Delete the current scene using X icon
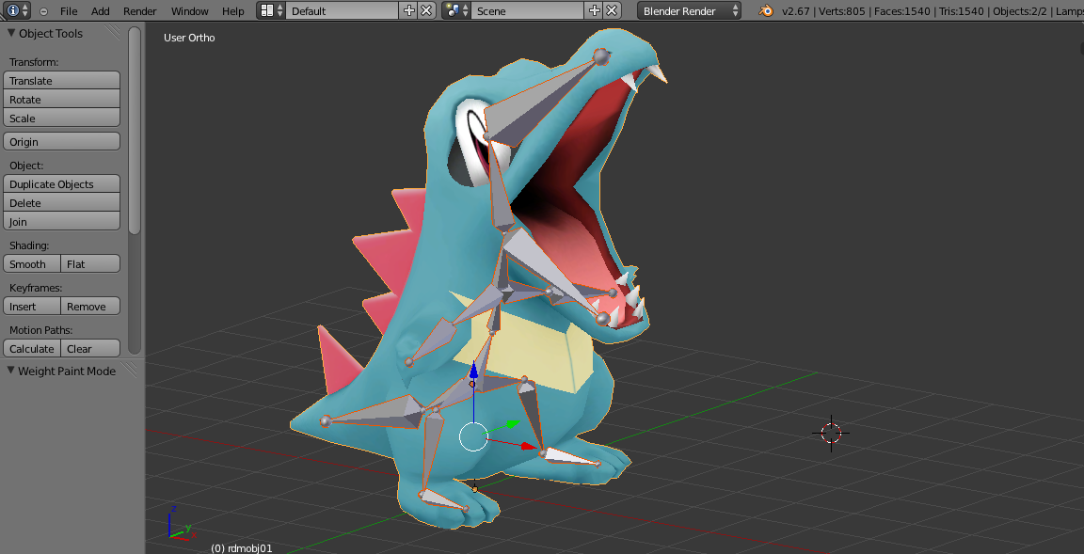This screenshot has width=1084, height=554. click(612, 11)
